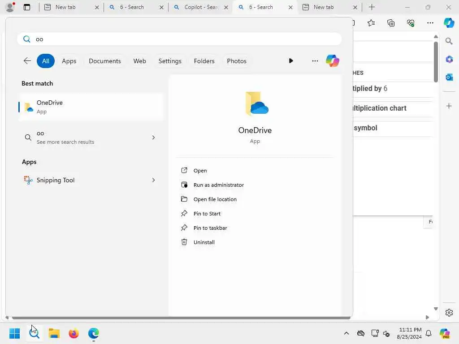Open Edge Browser essentials heart icon
The image size is (459, 344).
[411, 23]
